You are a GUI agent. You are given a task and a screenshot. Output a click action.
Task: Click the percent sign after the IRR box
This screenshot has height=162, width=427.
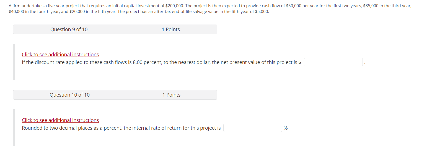(286, 128)
